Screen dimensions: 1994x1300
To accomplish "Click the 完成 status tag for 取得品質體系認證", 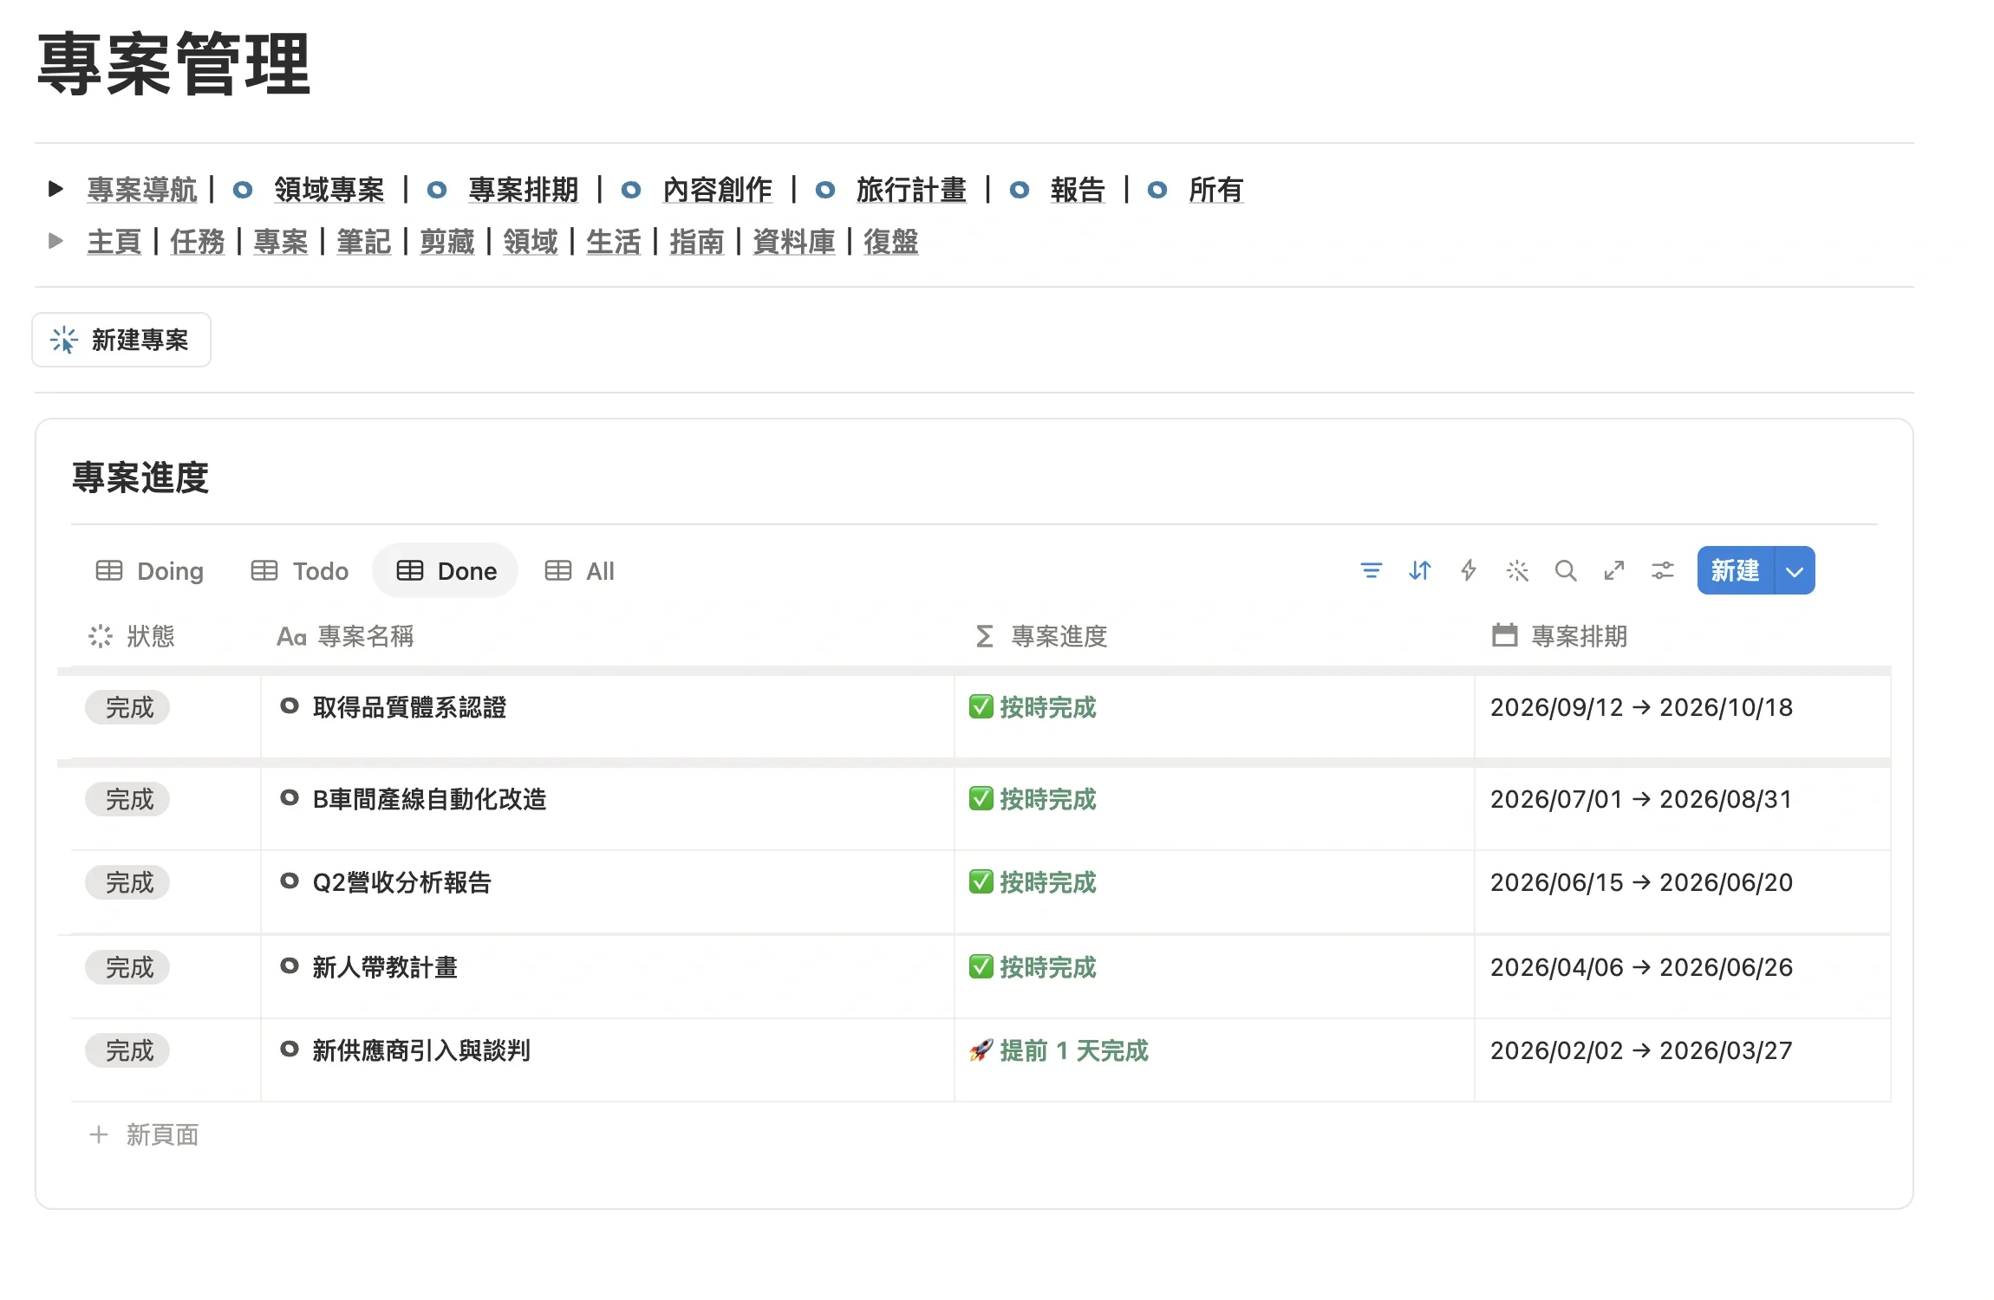I will (x=128, y=707).
